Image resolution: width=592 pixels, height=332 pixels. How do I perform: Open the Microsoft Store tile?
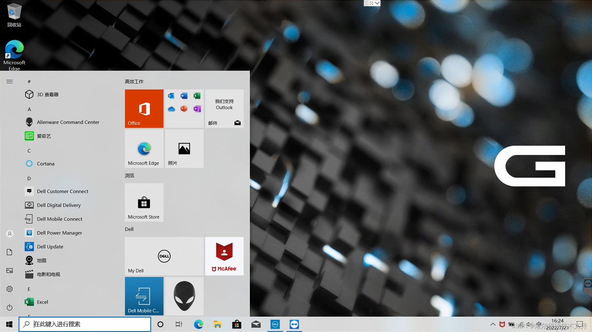point(144,202)
